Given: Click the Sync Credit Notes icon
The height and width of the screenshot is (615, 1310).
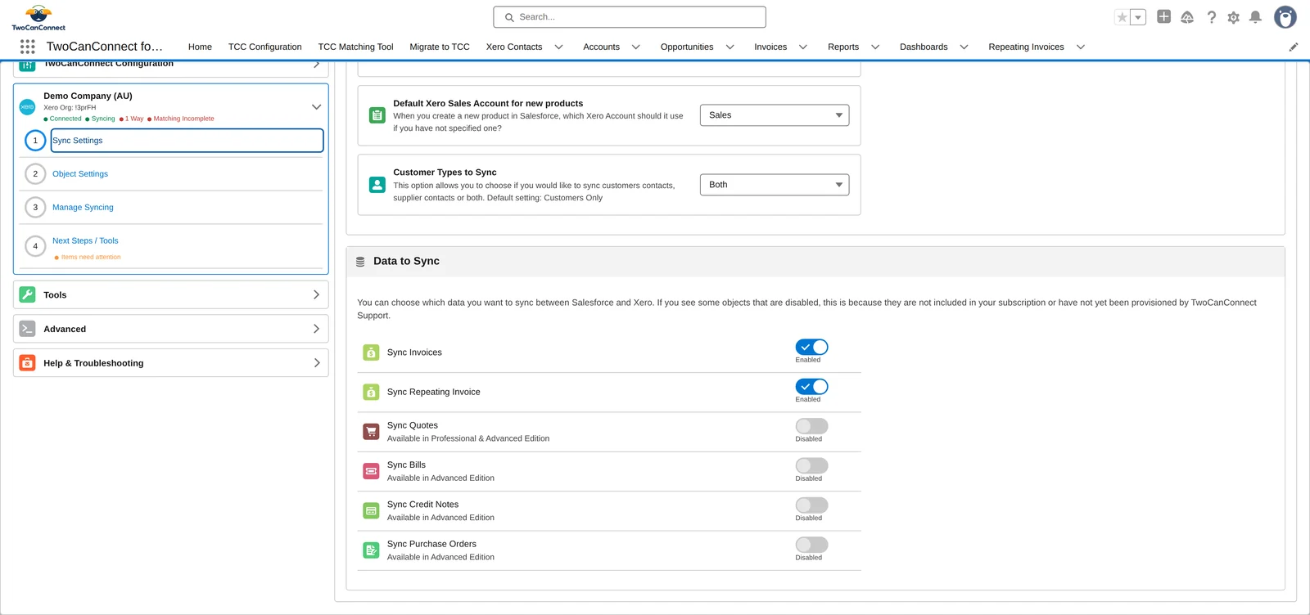Looking at the screenshot, I should point(371,510).
